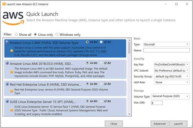Click the Advanced button
The width and height of the screenshot is (193, 128).
(x=159, y=123)
